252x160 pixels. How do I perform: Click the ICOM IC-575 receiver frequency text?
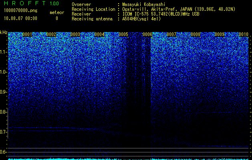(161, 14)
